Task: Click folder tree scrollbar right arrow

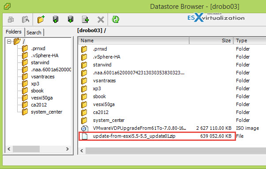Action: (x=67, y=149)
